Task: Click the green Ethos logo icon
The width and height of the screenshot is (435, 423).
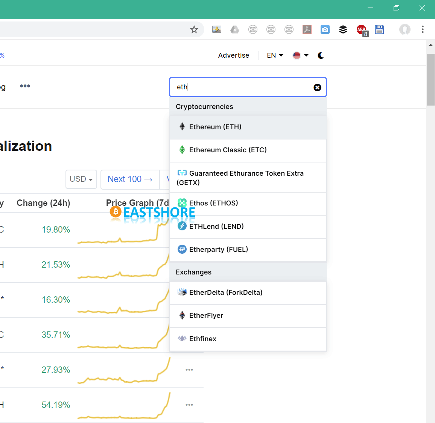Action: [x=182, y=202]
